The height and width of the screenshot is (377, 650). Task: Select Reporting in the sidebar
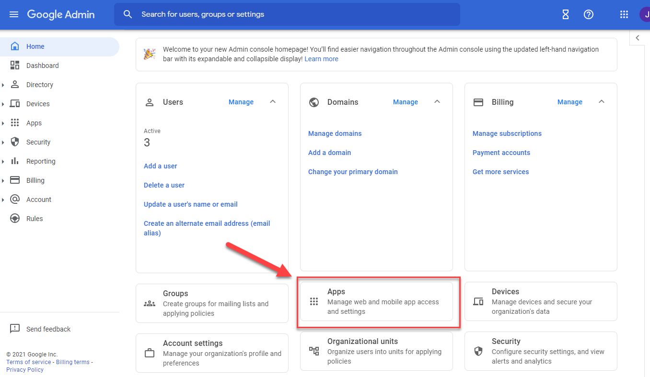59,161
